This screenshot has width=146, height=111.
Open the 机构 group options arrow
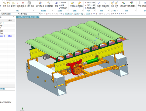click(x=34, y=11)
